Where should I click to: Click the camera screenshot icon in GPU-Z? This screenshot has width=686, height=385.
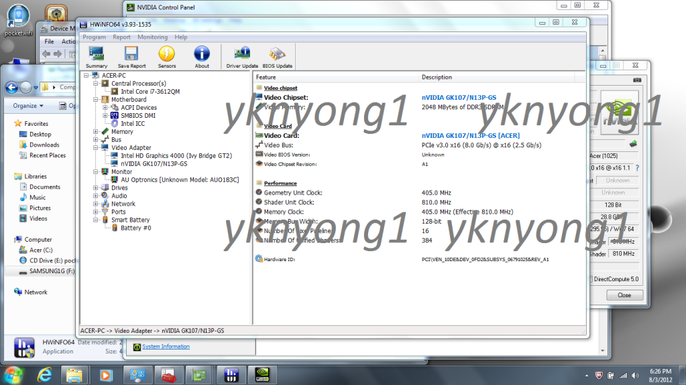click(x=636, y=80)
